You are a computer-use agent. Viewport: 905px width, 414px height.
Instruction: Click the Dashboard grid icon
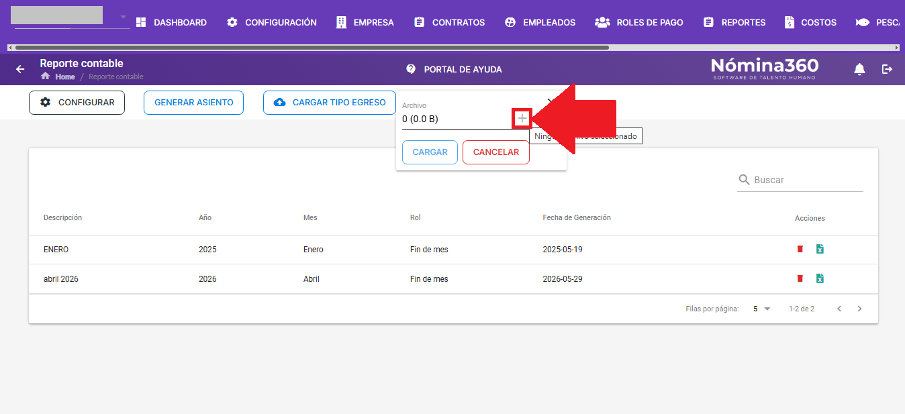[141, 22]
